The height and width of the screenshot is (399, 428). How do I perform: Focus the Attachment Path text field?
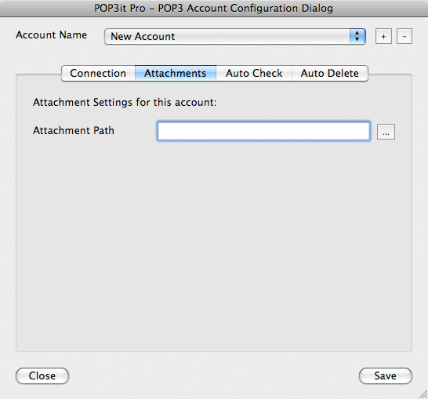click(x=263, y=131)
